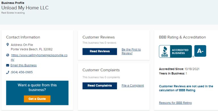This screenshot has height=111, width=218.
Task: Click the Customer Reviews heading
Action: (98, 37)
